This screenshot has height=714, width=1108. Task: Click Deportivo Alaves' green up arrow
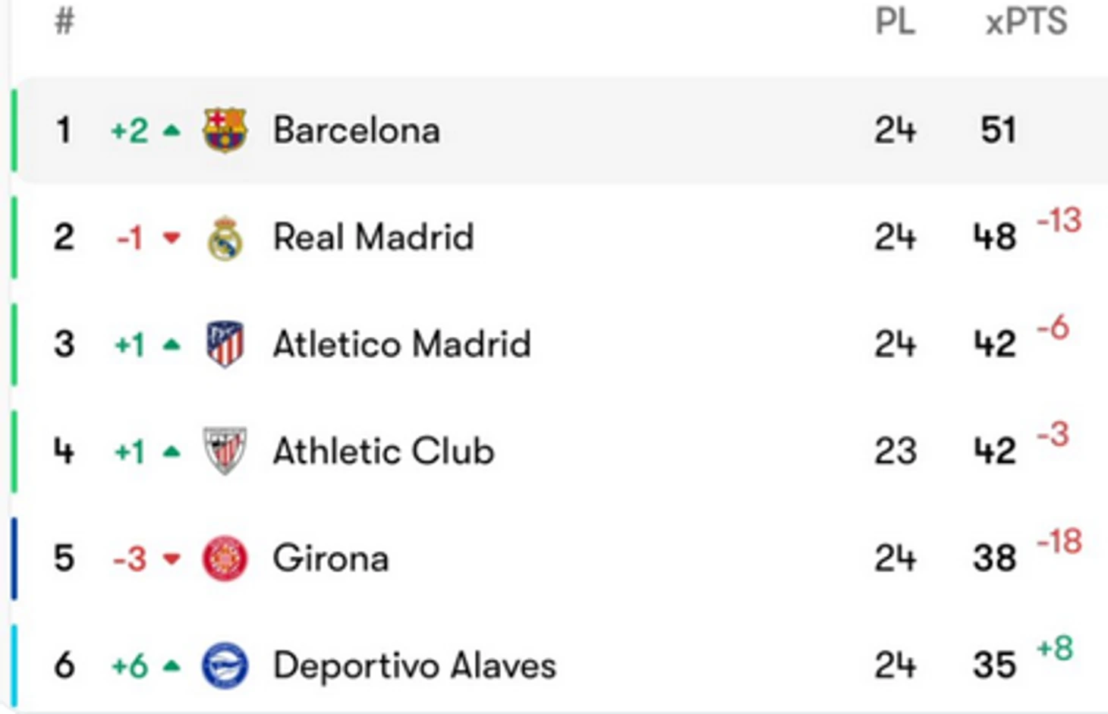coord(172,666)
